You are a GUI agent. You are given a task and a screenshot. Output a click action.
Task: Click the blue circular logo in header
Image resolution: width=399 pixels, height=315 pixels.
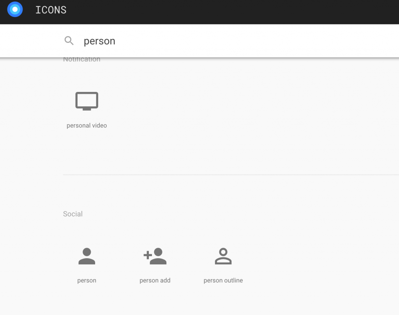[15, 9]
